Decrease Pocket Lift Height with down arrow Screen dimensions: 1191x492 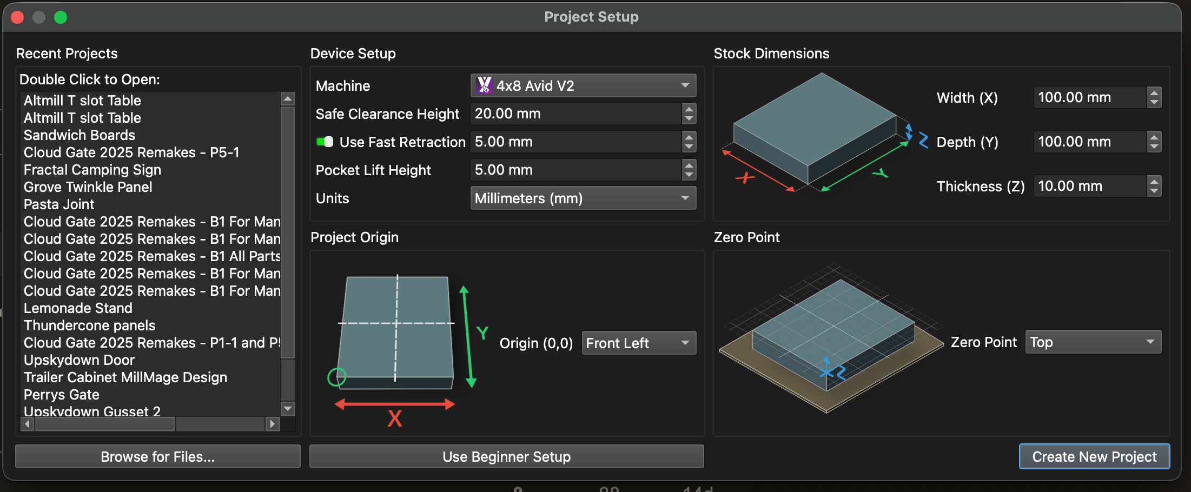pyautogui.click(x=689, y=175)
